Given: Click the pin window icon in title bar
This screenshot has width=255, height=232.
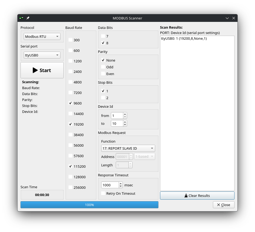Looking at the screenshot, I should point(28,18).
